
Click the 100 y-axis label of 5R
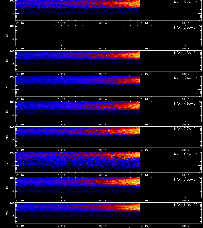pos(12,102)
